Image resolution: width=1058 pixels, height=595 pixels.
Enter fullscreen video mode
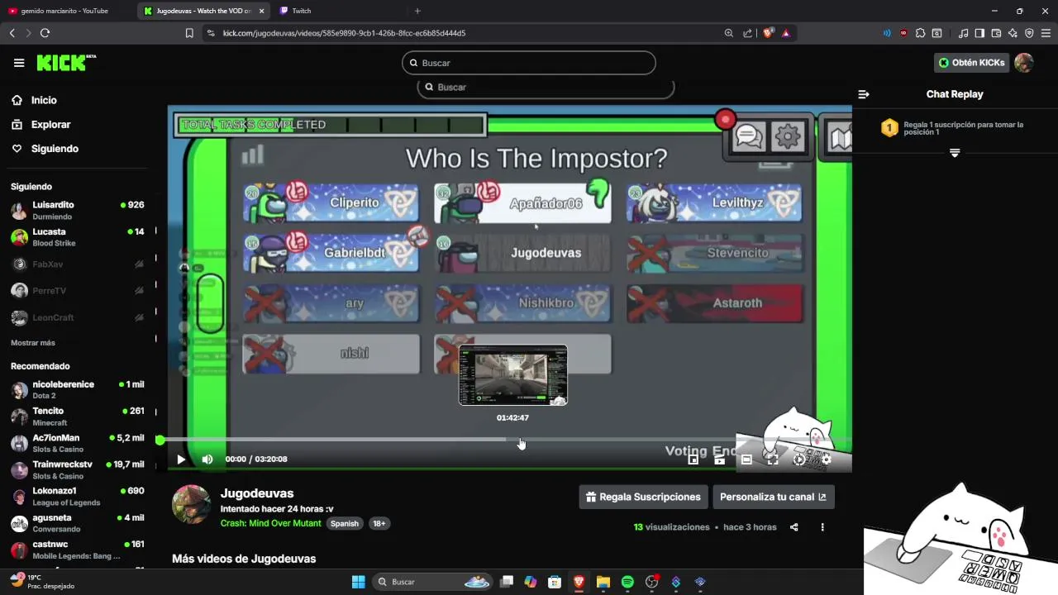click(773, 459)
